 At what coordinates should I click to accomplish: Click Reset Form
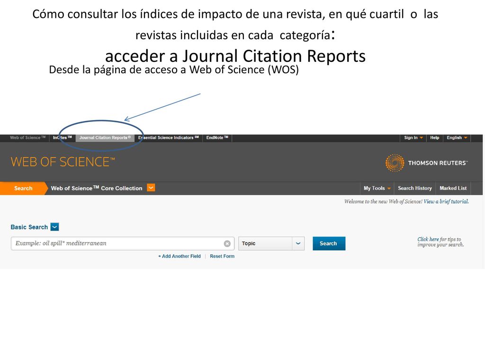tap(222, 256)
